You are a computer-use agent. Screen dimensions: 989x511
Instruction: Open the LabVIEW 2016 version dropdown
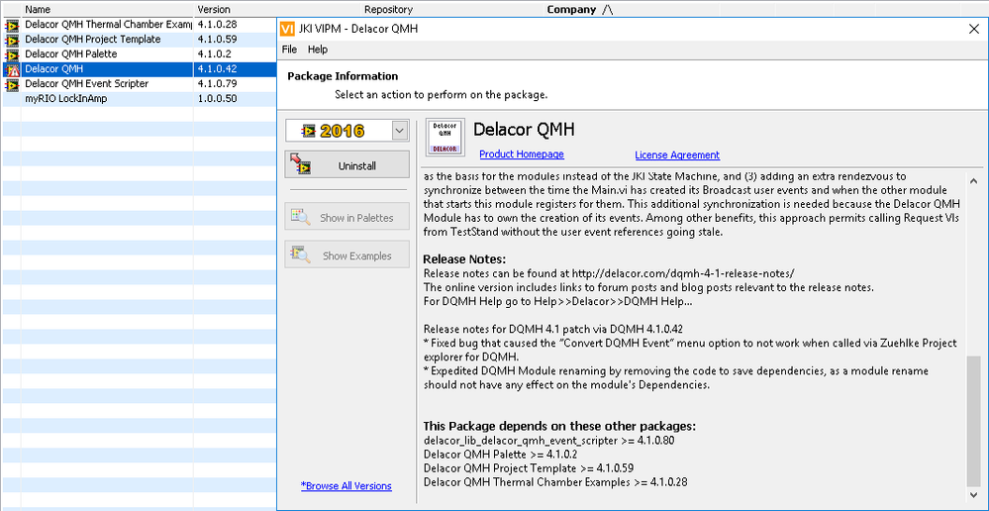coord(400,131)
